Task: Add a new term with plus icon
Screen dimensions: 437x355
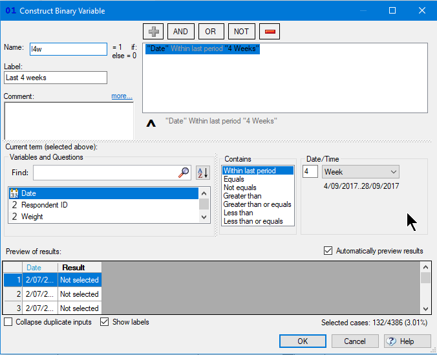Action: 153,32
